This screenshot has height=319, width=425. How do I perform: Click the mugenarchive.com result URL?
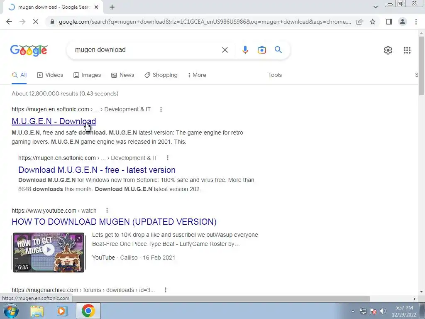(83, 290)
